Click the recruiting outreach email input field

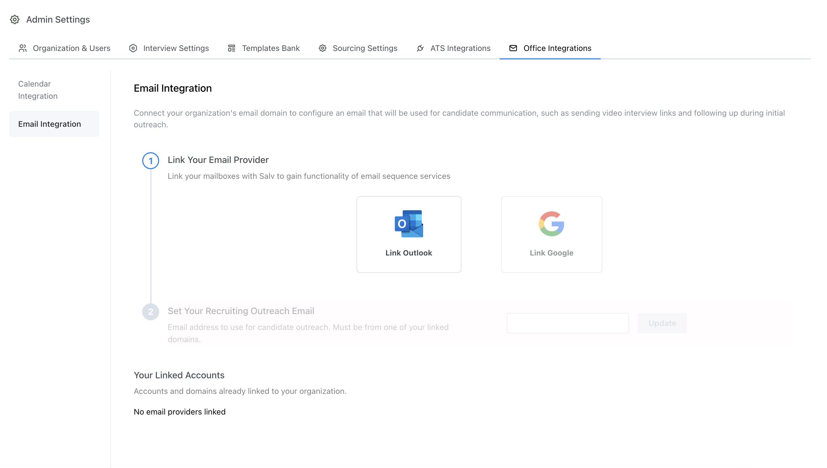(567, 323)
